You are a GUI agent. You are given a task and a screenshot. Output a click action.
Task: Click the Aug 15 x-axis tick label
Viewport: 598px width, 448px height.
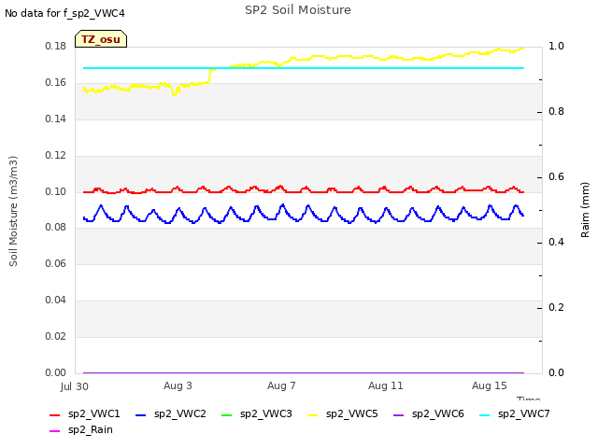(x=490, y=385)
